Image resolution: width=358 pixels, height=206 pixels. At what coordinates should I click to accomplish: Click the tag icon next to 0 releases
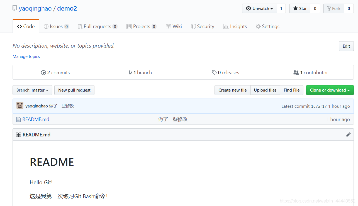(214, 72)
